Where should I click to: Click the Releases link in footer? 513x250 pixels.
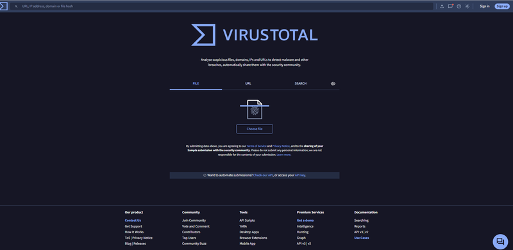point(140,244)
